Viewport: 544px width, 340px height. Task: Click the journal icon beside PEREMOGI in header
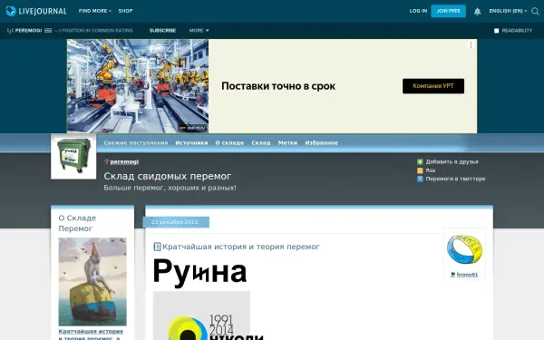10,31
